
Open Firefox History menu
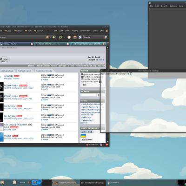(x=75, y=31)
